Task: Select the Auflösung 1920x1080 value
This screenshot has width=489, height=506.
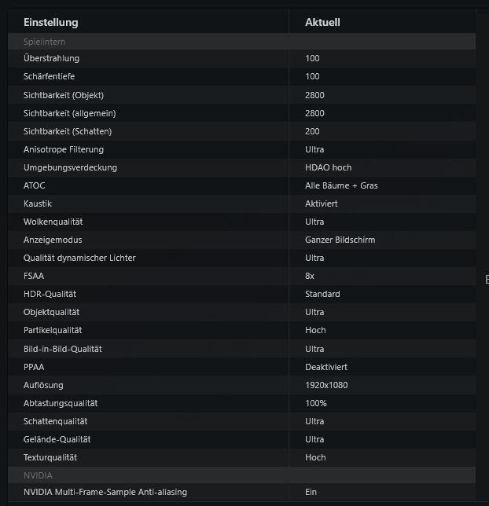Action: tap(326, 385)
